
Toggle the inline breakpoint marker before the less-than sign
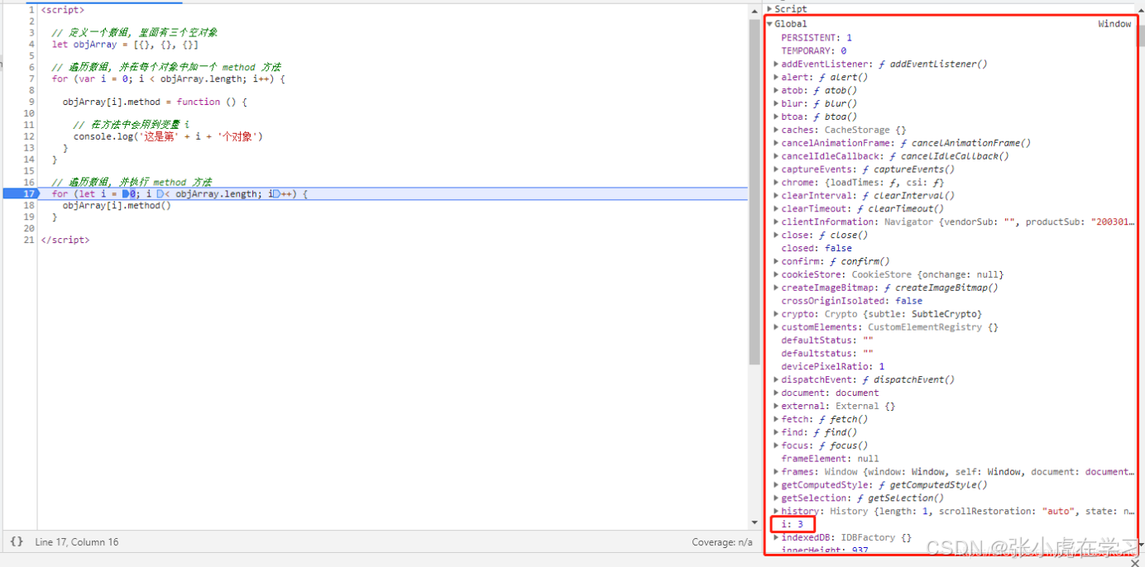click(x=160, y=194)
